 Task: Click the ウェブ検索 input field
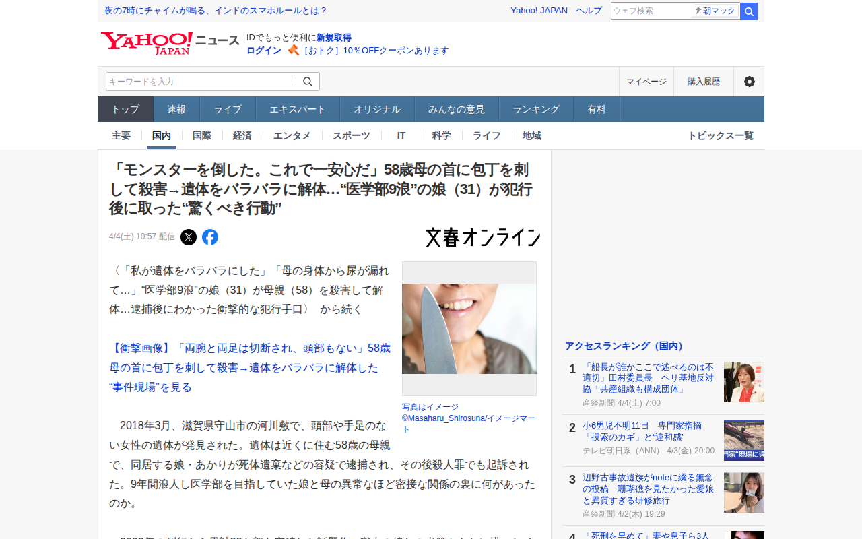[651, 11]
